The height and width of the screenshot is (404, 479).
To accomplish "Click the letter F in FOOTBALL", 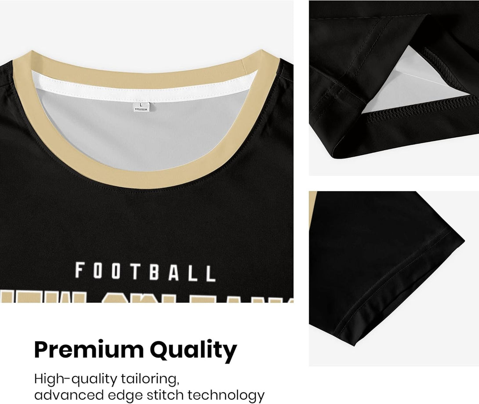I will pos(80,270).
